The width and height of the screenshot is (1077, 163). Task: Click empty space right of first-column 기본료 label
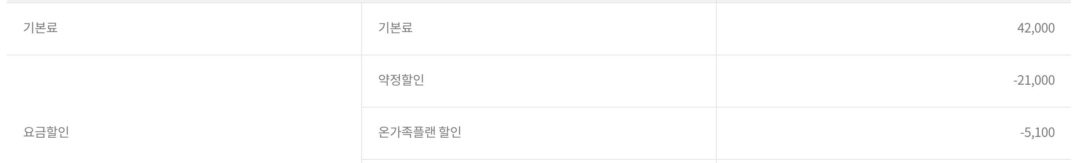[209, 28]
